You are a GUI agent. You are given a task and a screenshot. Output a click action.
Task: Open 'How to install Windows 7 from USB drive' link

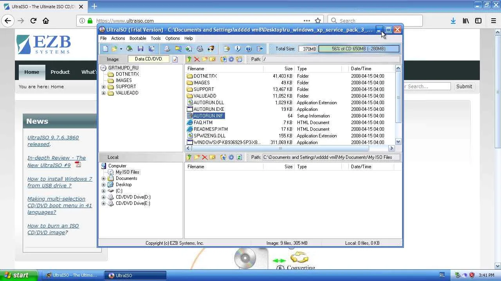pyautogui.click(x=60, y=182)
